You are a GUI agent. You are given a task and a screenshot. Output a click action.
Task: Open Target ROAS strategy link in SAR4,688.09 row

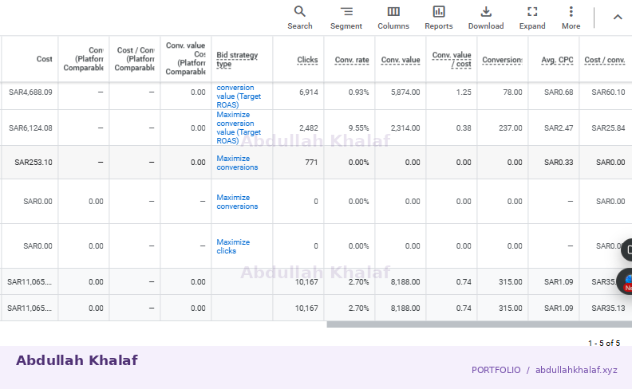click(x=239, y=96)
